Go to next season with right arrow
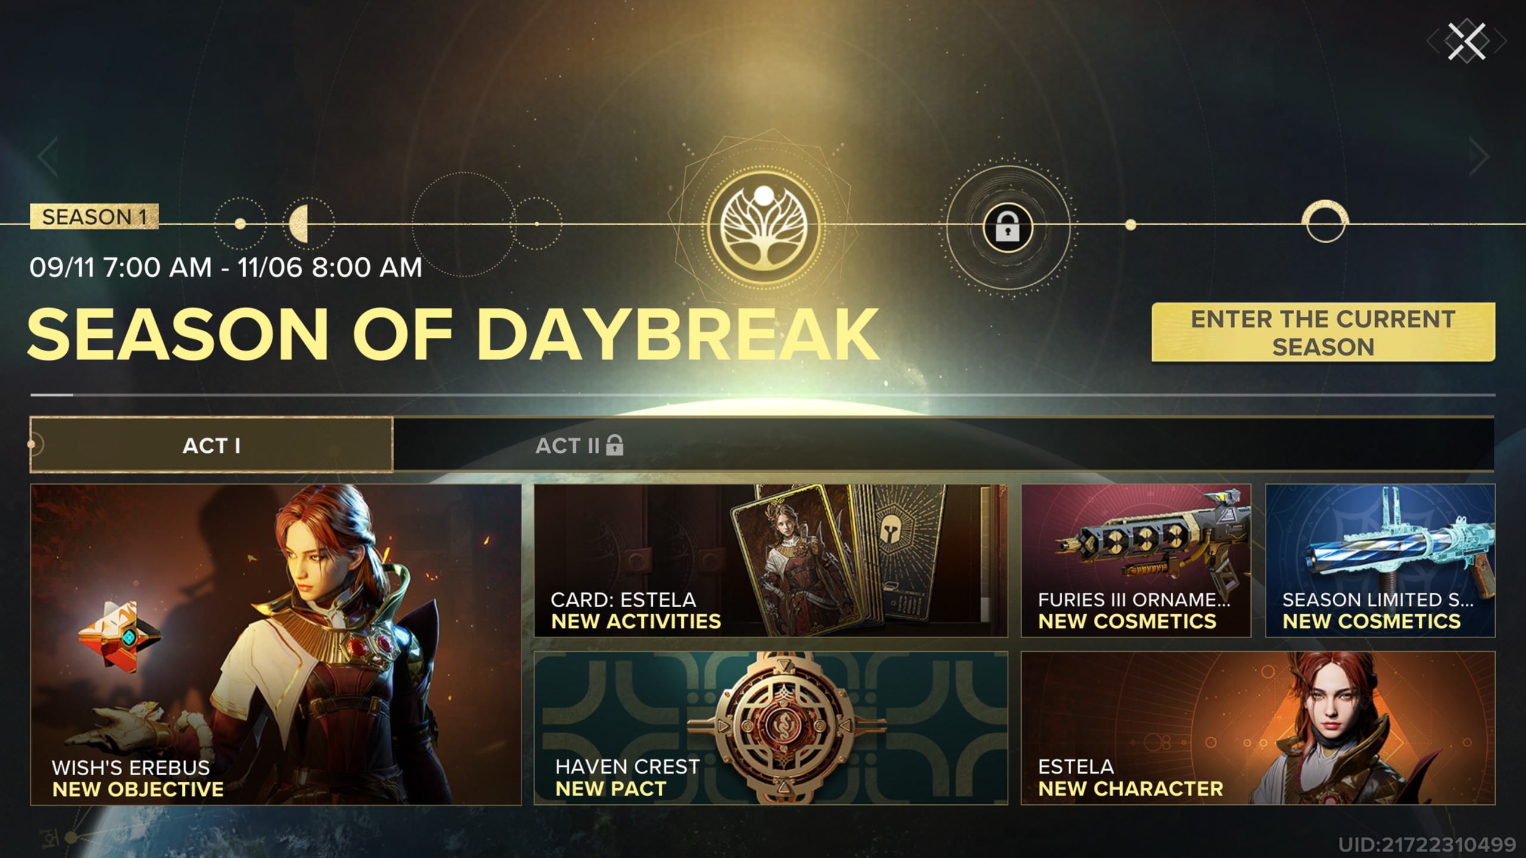The width and height of the screenshot is (1526, 858). [1479, 157]
